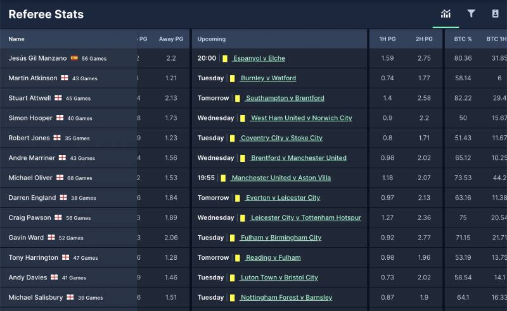Open Leicester City v Tottenham Hotspur link
The width and height of the screenshot is (507, 311).
305,218
